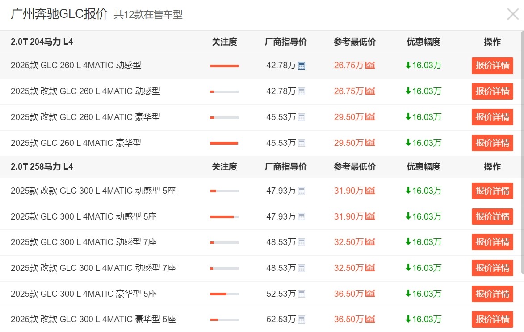
Task: Click 报价详情 for non-改款 GLC 300 L 豪华型 5座
Action: click(x=492, y=294)
